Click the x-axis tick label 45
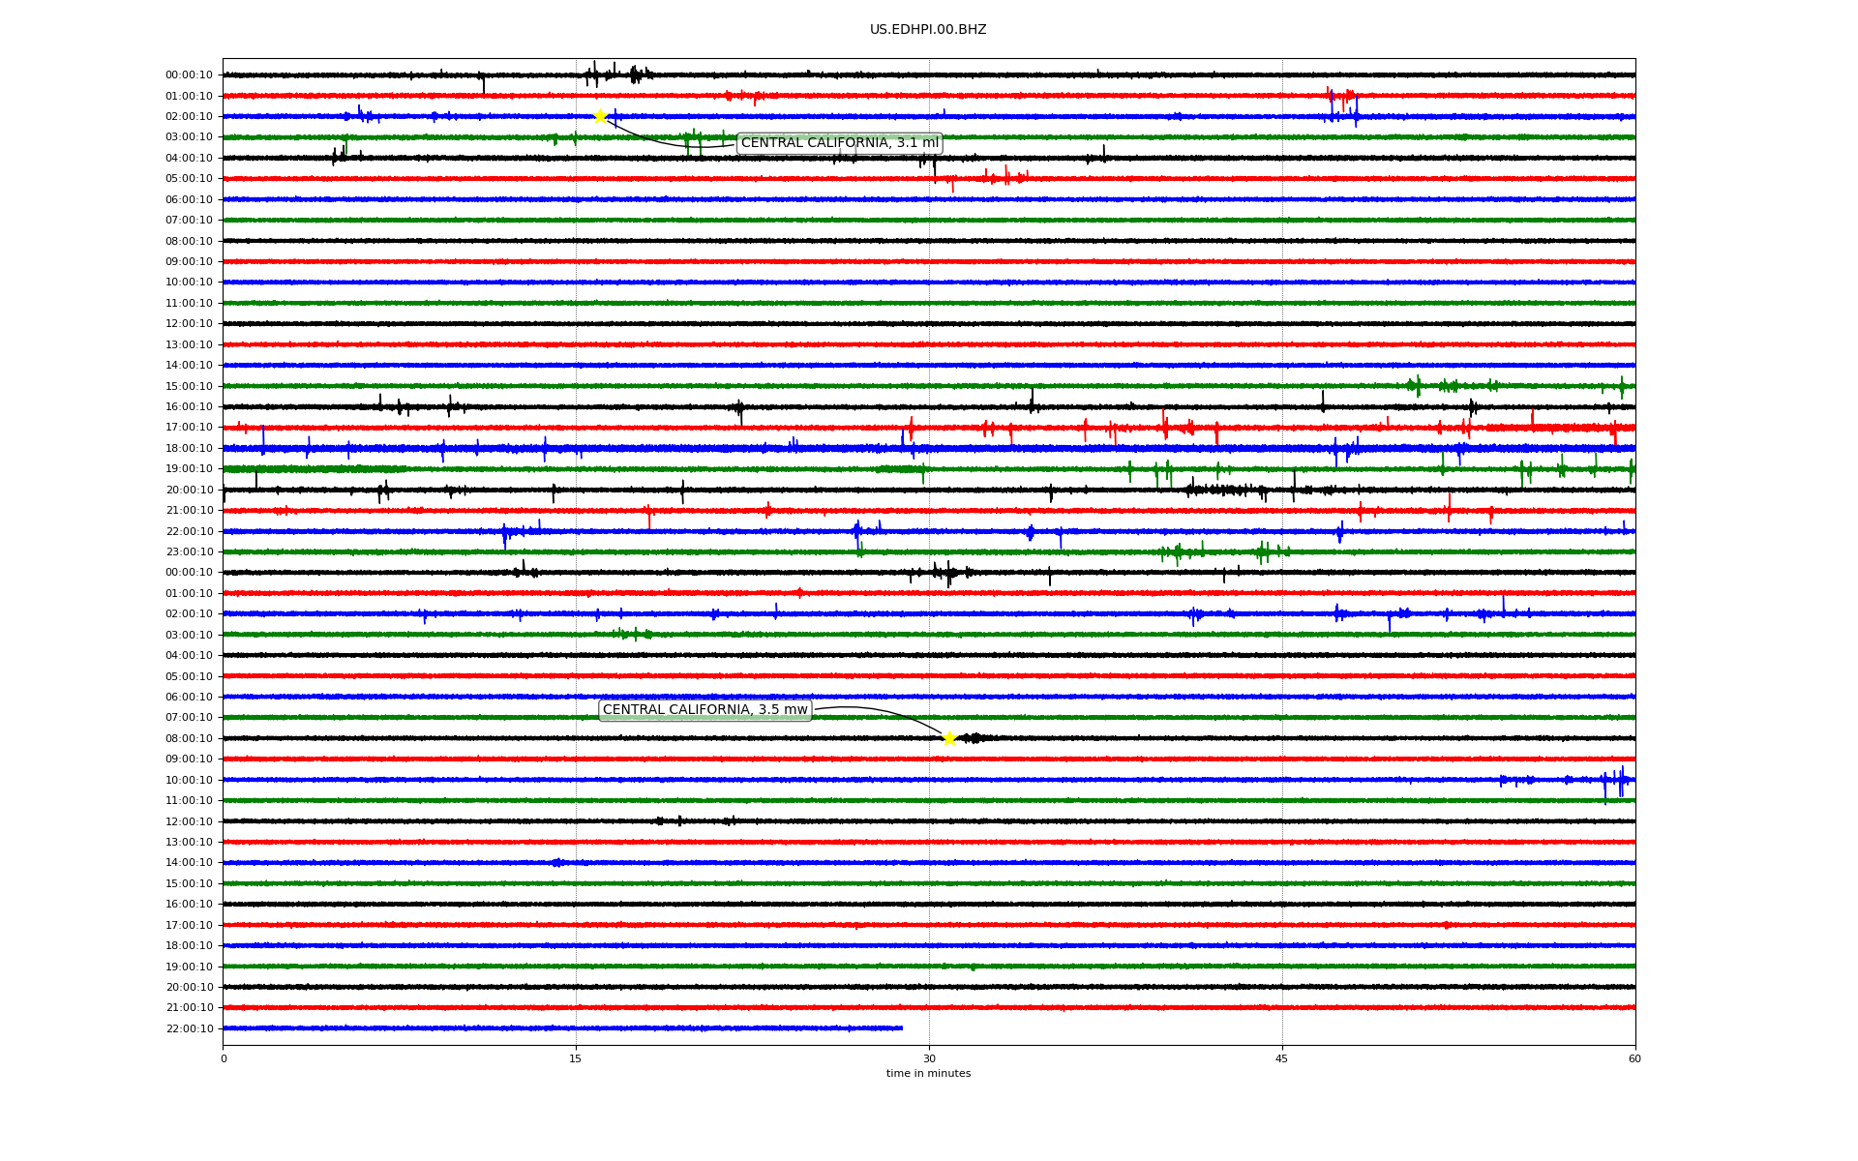 point(1282,1058)
